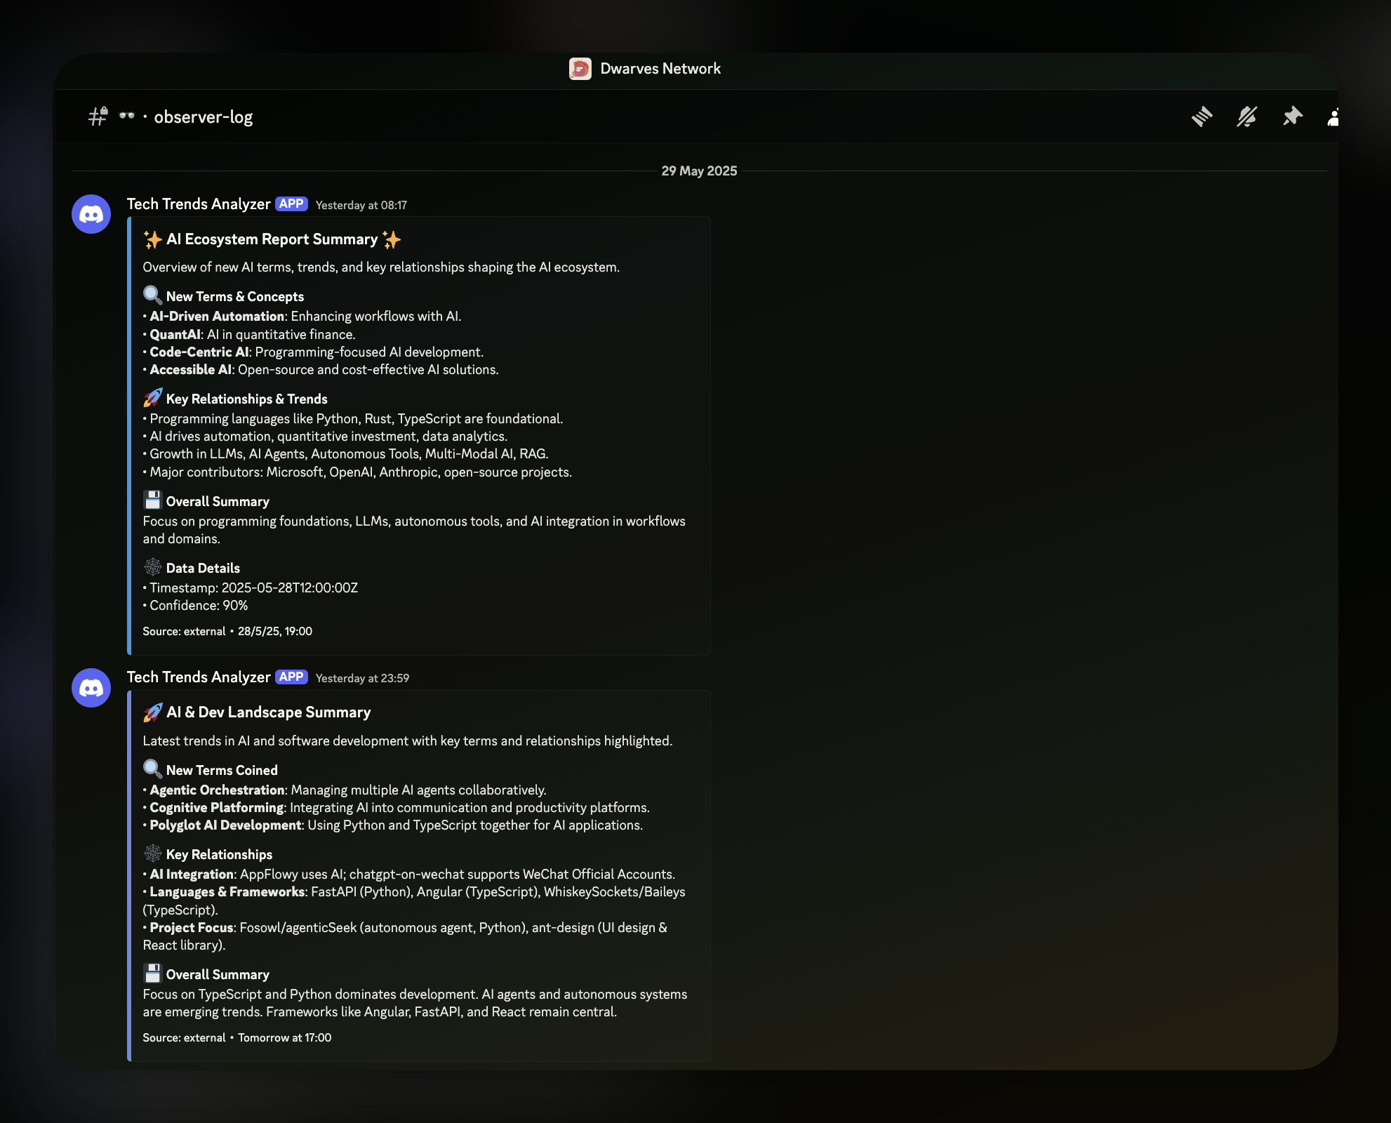Click the Project Focus bullet
Viewport: 1391px width, 1123px height.
tap(405, 936)
